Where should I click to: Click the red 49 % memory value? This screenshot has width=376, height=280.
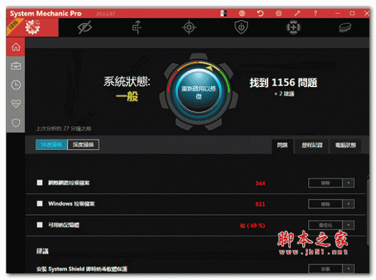(253, 226)
